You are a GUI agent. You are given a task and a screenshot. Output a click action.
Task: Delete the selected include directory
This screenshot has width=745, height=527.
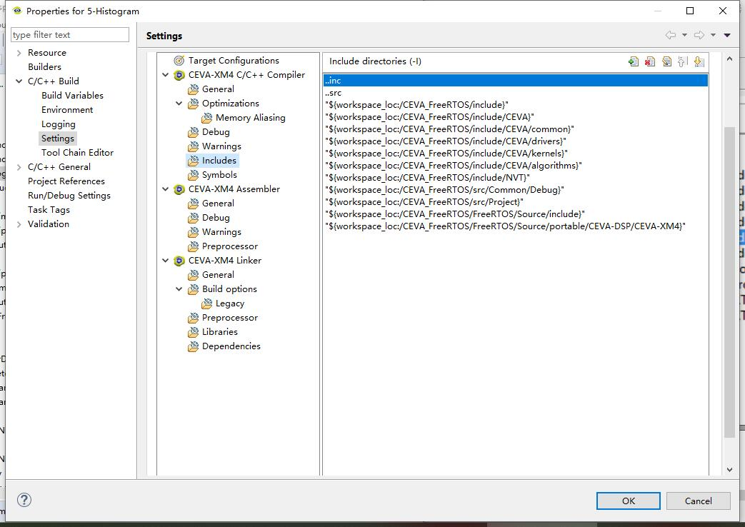pyautogui.click(x=649, y=61)
